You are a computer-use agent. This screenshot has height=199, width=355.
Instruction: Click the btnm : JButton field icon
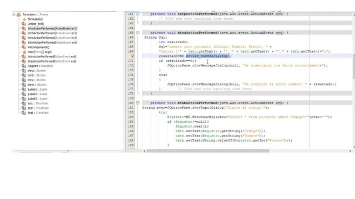pos(24,85)
